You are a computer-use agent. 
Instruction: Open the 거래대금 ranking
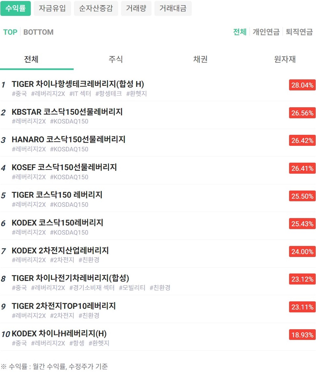point(173,8)
